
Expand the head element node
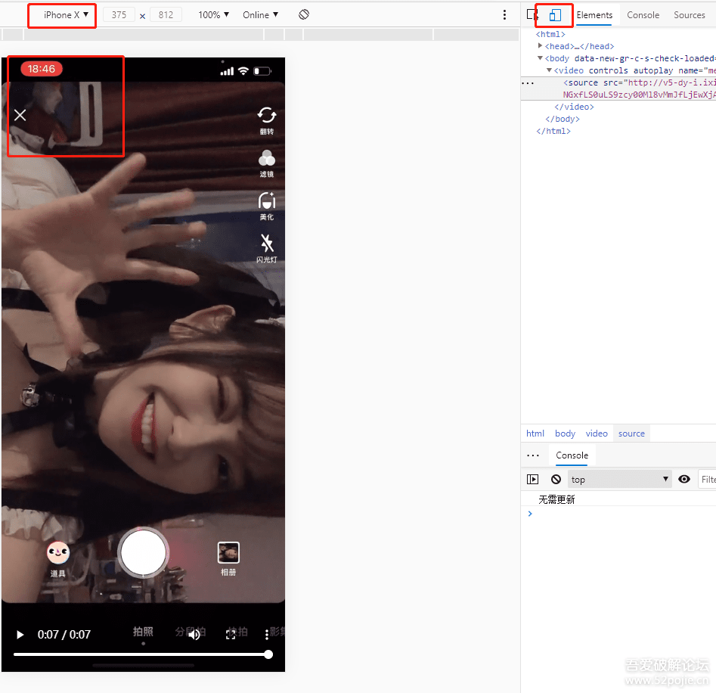[x=541, y=46]
